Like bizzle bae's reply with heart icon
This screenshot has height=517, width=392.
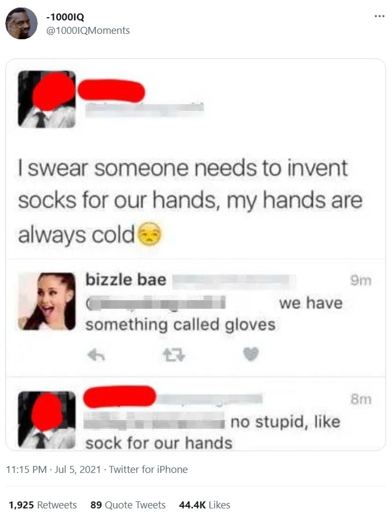click(x=251, y=355)
